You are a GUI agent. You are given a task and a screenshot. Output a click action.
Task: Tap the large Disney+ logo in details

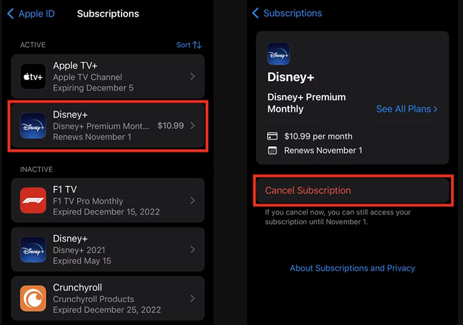click(278, 54)
